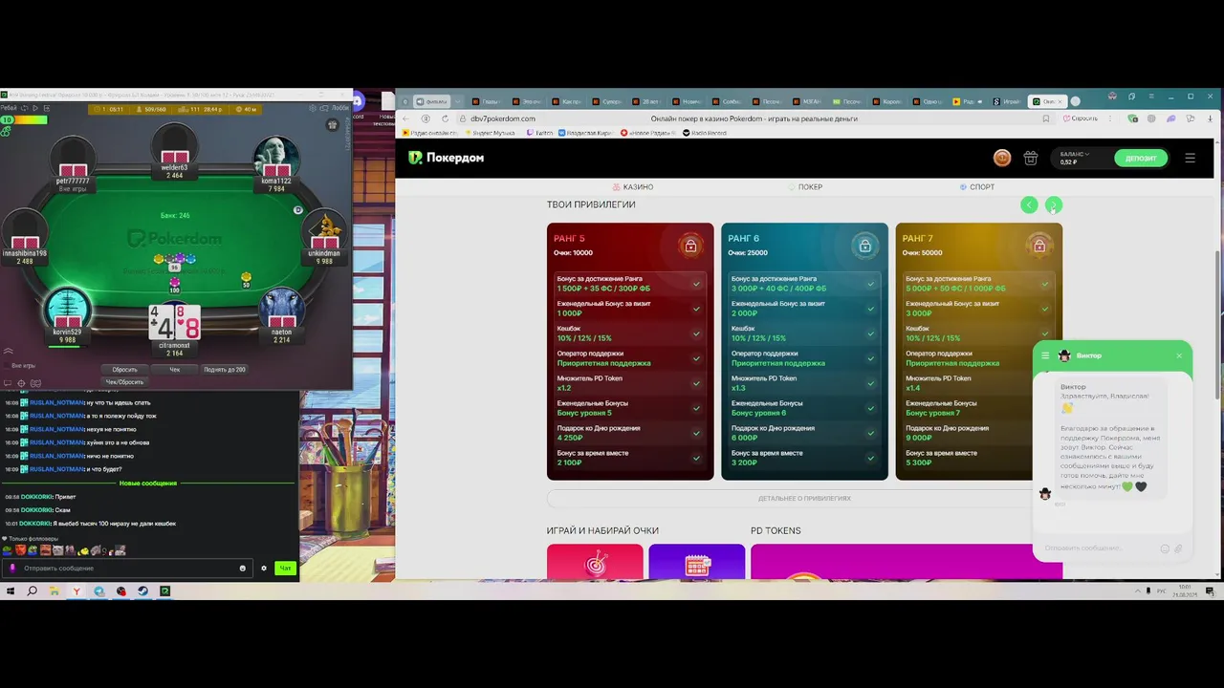The width and height of the screenshot is (1224, 688).
Task: Switch to the Покер section
Action: coord(805,187)
